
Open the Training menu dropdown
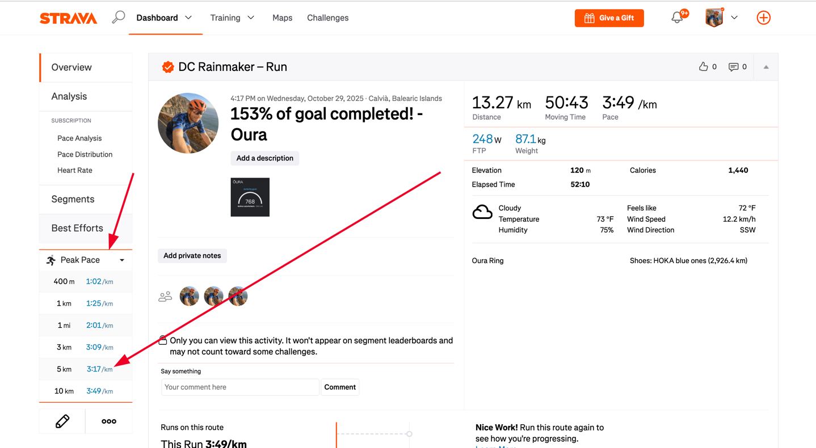232,18
